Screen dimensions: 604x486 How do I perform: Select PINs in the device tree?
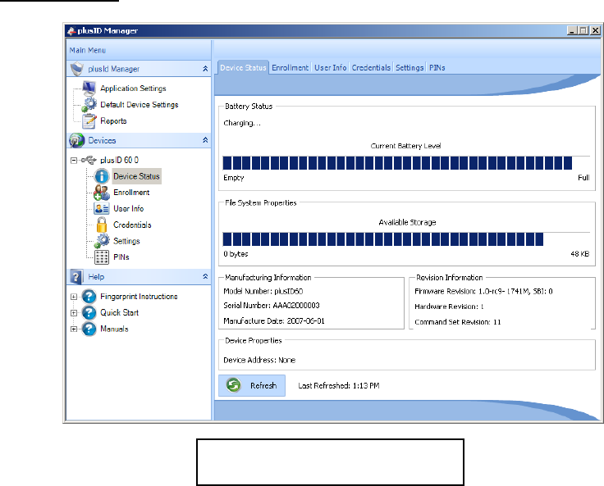[121, 257]
